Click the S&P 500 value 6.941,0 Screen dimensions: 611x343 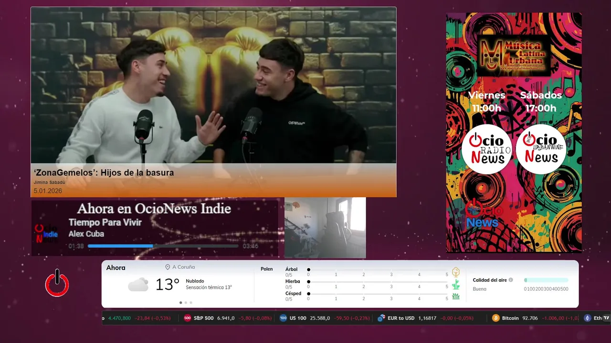226,318
